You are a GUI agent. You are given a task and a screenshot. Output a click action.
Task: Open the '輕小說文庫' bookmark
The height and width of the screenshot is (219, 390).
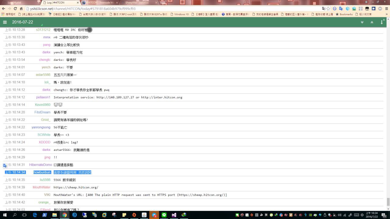[363, 14]
